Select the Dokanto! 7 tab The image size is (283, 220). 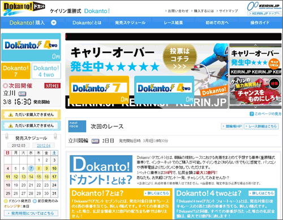coord(16,71)
